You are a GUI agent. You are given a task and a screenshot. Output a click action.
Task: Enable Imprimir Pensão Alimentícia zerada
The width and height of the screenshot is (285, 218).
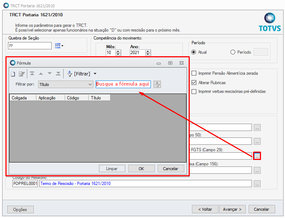click(x=194, y=73)
